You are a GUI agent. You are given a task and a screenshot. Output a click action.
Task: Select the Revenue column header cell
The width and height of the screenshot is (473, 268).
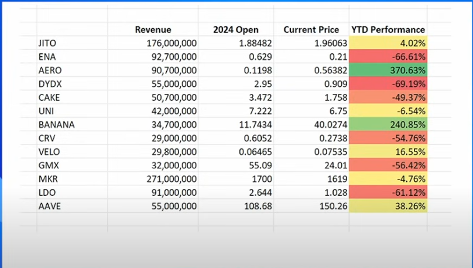(x=153, y=29)
